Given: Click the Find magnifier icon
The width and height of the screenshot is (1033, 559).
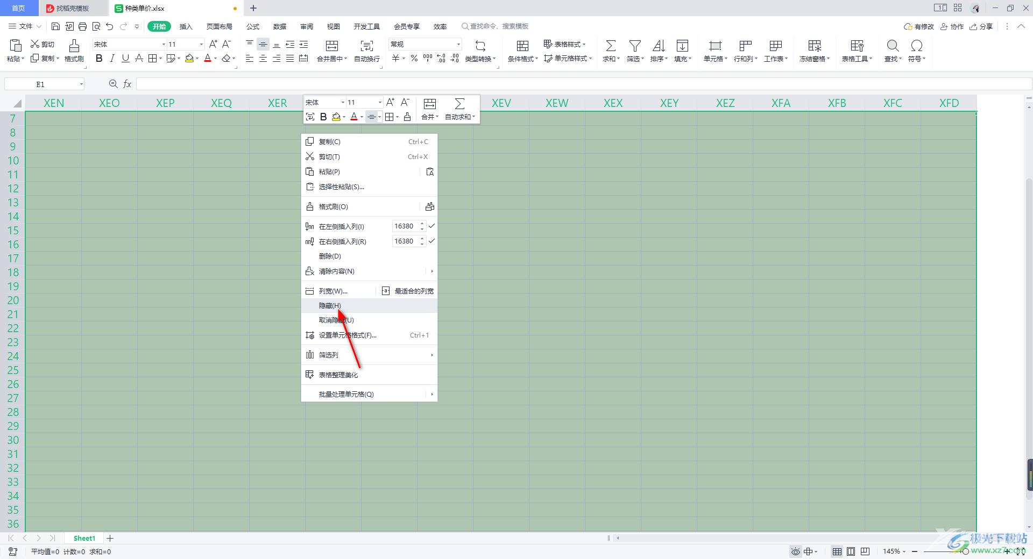Looking at the screenshot, I should coord(893,45).
